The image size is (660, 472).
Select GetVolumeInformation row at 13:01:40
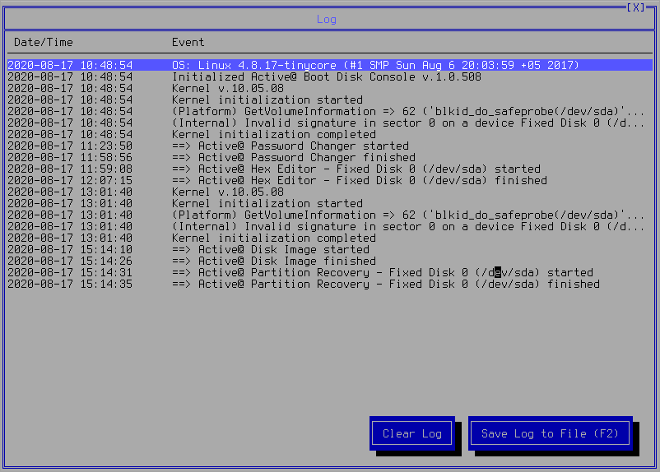tap(330, 215)
